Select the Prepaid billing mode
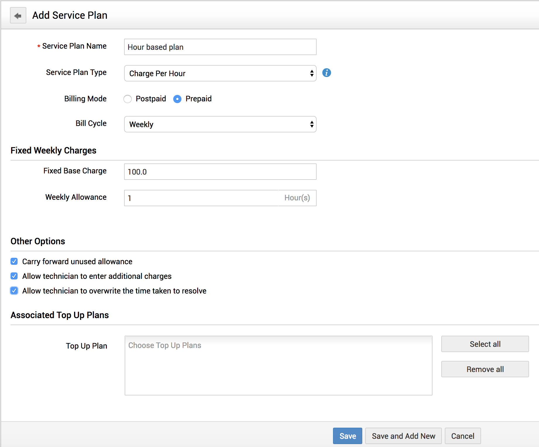This screenshot has width=539, height=447. tap(177, 99)
